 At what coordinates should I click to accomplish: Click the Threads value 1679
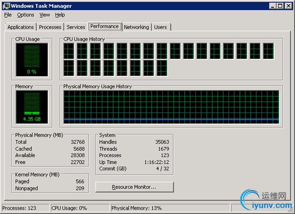click(163, 149)
